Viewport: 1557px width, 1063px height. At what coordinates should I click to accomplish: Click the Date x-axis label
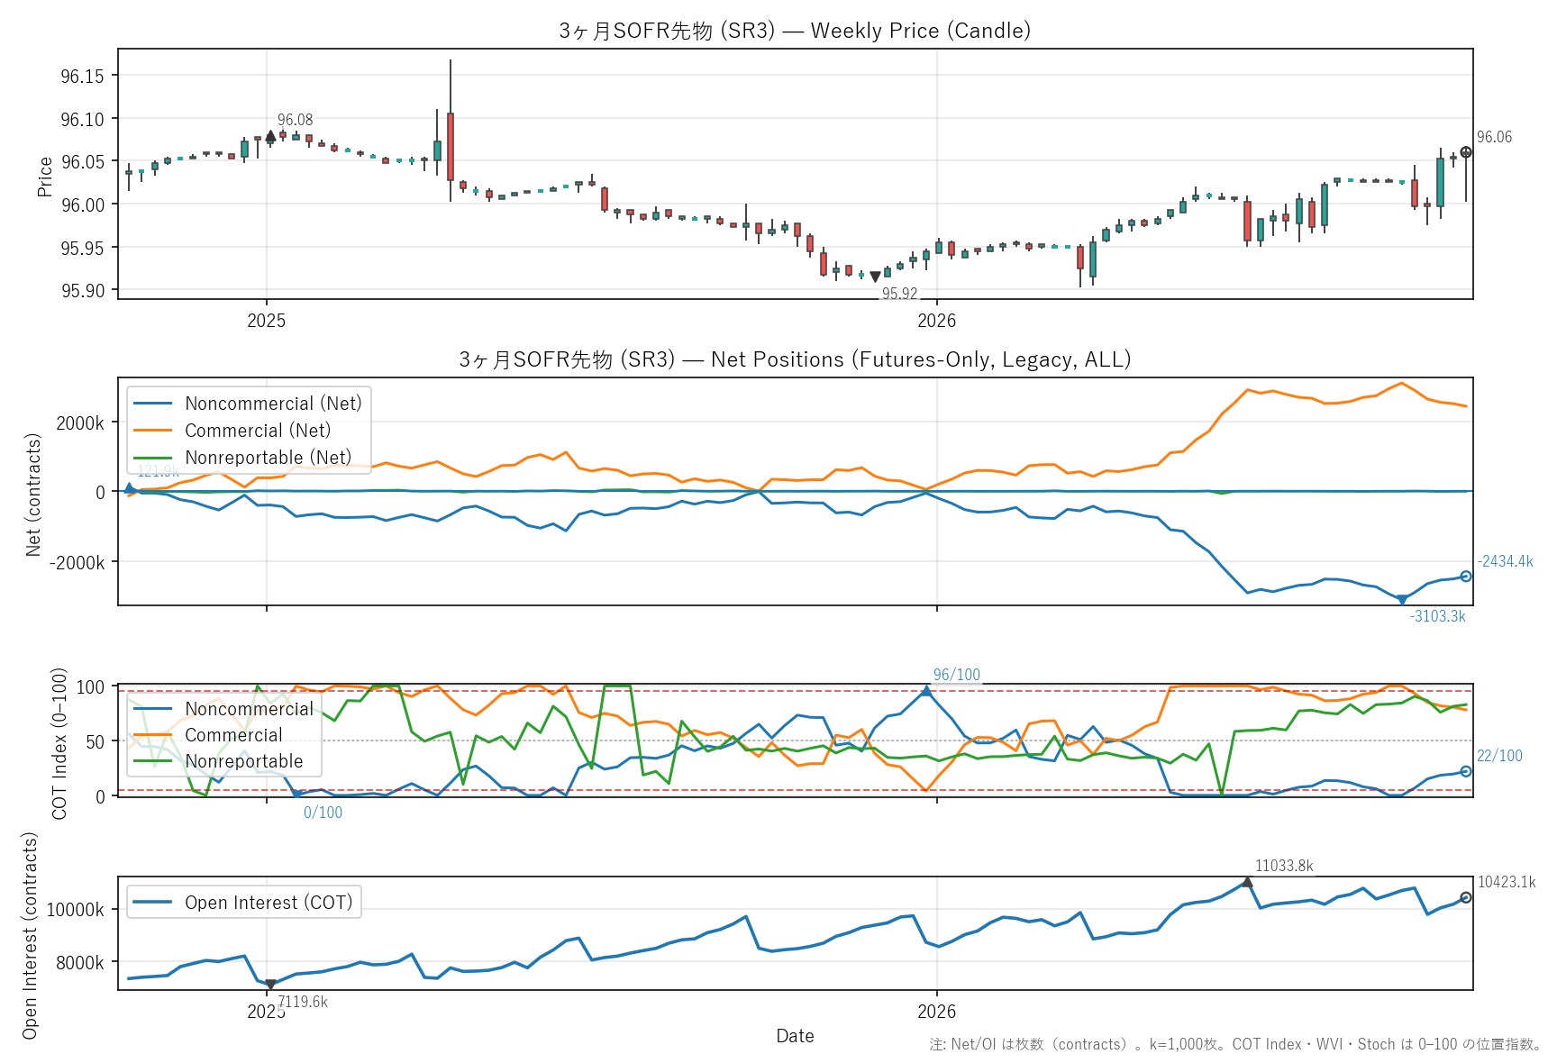(795, 1036)
